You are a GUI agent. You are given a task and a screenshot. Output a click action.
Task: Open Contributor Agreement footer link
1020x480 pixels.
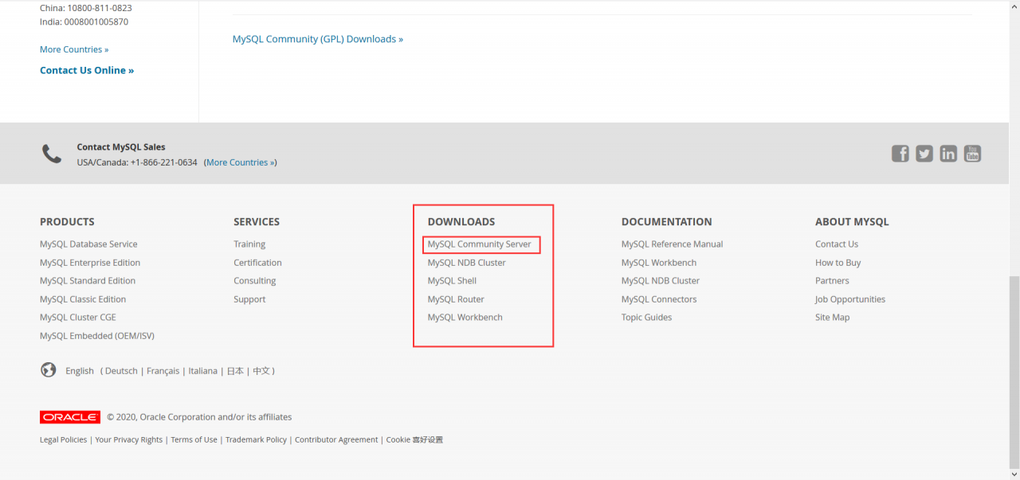pyautogui.click(x=336, y=440)
